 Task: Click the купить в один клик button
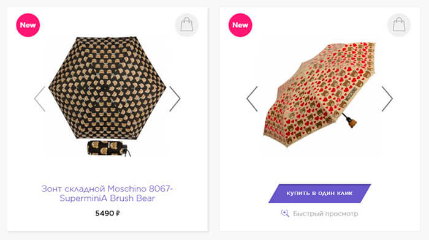319,193
